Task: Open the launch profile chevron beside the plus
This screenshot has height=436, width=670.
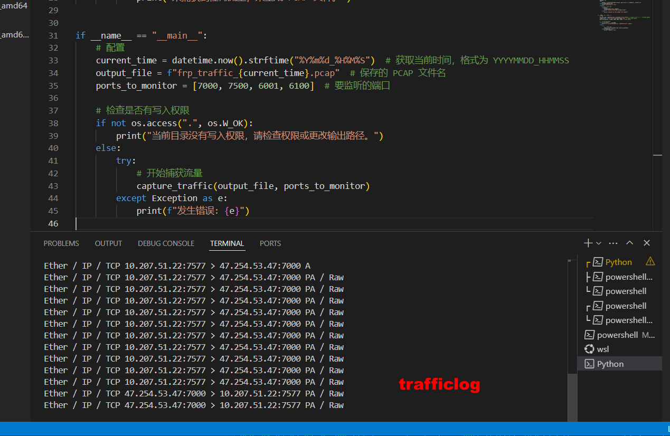Action: click(599, 243)
